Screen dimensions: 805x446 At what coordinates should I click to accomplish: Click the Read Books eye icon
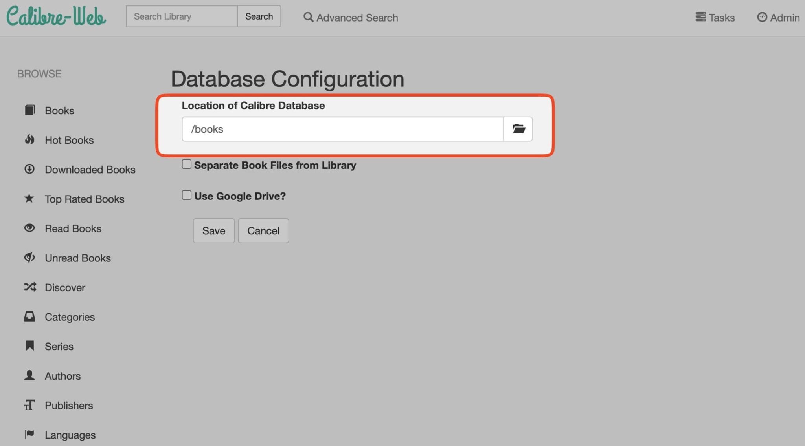[29, 228]
